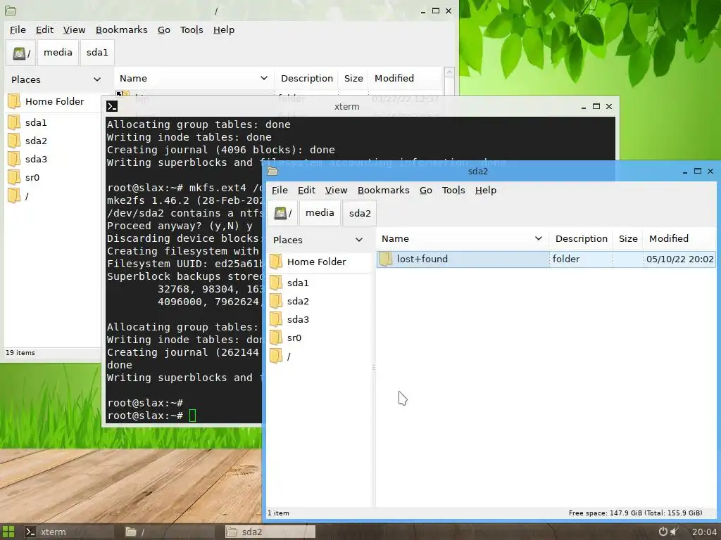The width and height of the screenshot is (721, 540).
Task: Open Bookmarks menu in sda2 window
Action: 384,190
